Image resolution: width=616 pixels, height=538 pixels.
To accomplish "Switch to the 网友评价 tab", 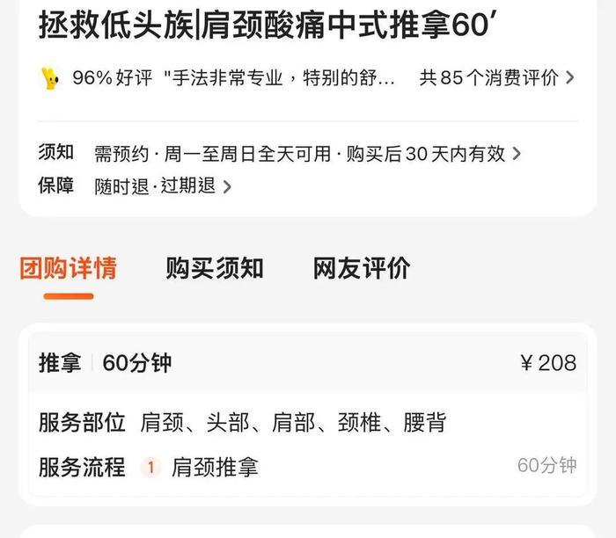I will point(362,268).
